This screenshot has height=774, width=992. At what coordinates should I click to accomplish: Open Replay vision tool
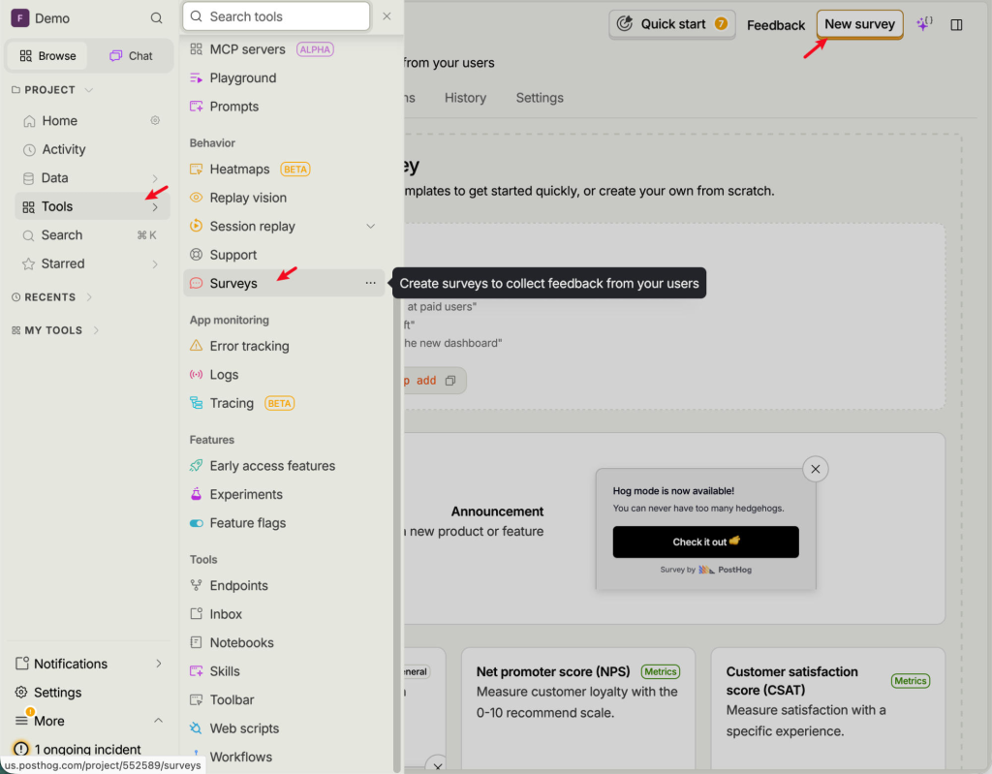(248, 198)
